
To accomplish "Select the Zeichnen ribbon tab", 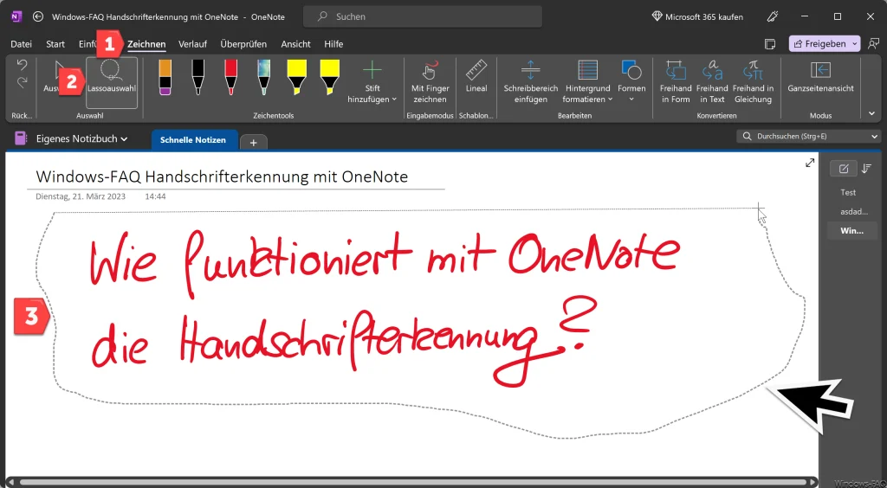I will coord(146,44).
